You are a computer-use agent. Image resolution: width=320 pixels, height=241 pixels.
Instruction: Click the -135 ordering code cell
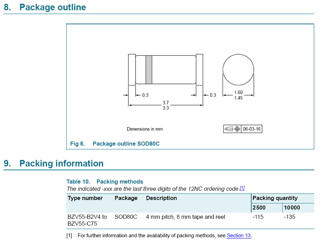coord(289,217)
